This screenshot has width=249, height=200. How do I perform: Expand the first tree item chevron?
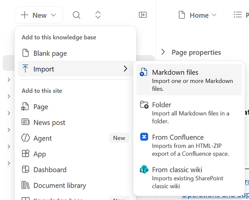click(9, 80)
